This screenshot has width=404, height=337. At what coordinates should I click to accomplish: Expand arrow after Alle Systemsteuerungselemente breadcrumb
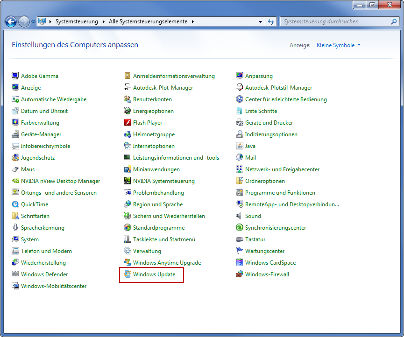192,21
